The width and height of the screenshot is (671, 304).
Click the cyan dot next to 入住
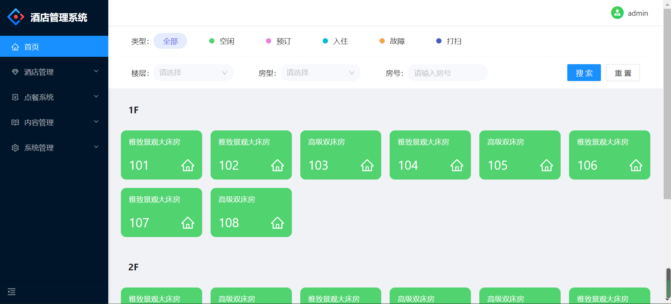[325, 41]
